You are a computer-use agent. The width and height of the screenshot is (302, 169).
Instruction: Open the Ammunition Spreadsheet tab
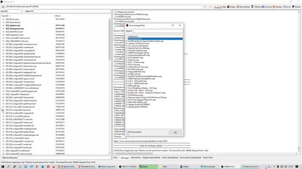[190, 158]
